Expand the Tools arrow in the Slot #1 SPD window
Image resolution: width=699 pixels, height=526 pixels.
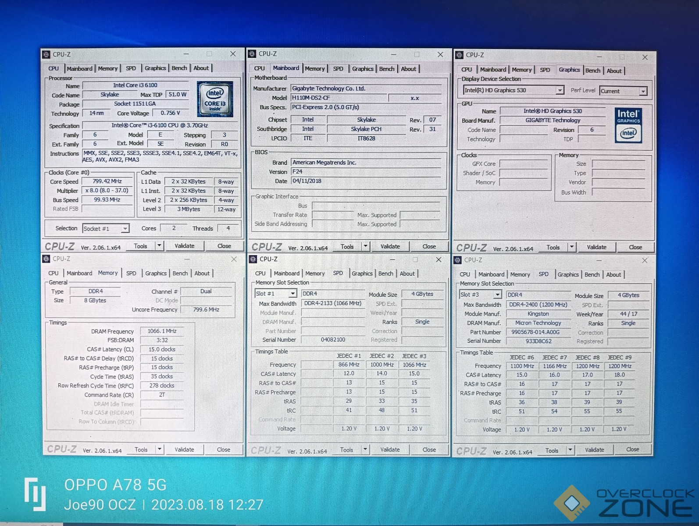pyautogui.click(x=365, y=449)
